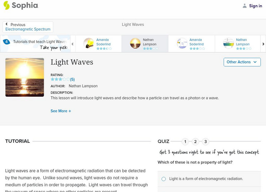Go to quiz question 1

click(x=185, y=142)
